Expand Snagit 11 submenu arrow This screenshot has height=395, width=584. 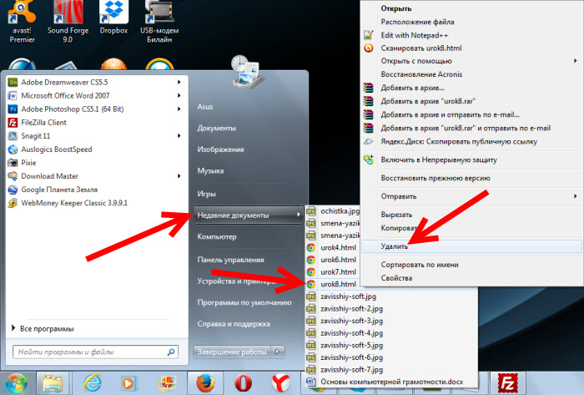(180, 135)
